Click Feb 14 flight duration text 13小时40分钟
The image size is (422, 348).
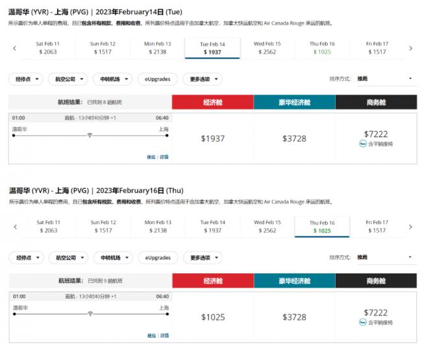93,118
